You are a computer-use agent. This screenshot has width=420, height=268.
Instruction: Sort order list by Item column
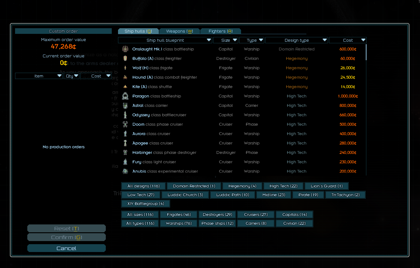pos(39,76)
